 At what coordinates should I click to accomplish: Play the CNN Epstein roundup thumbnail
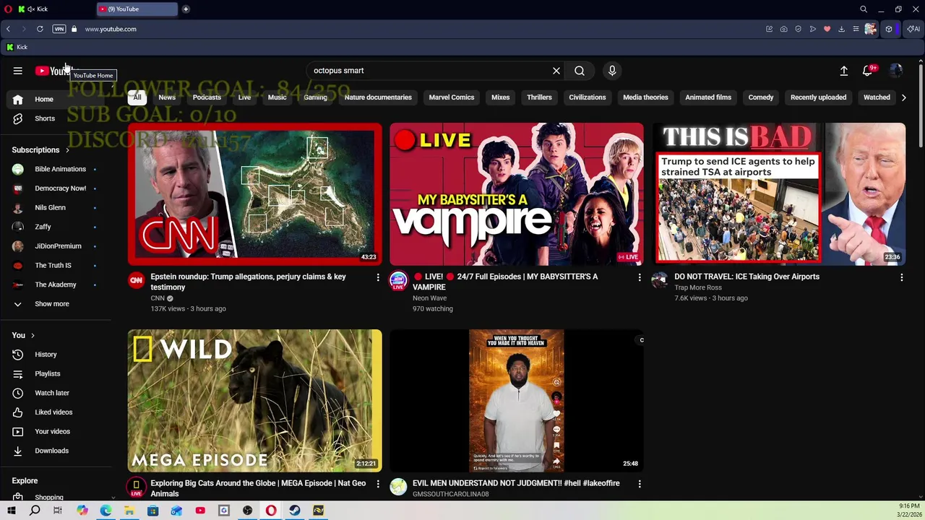click(255, 194)
